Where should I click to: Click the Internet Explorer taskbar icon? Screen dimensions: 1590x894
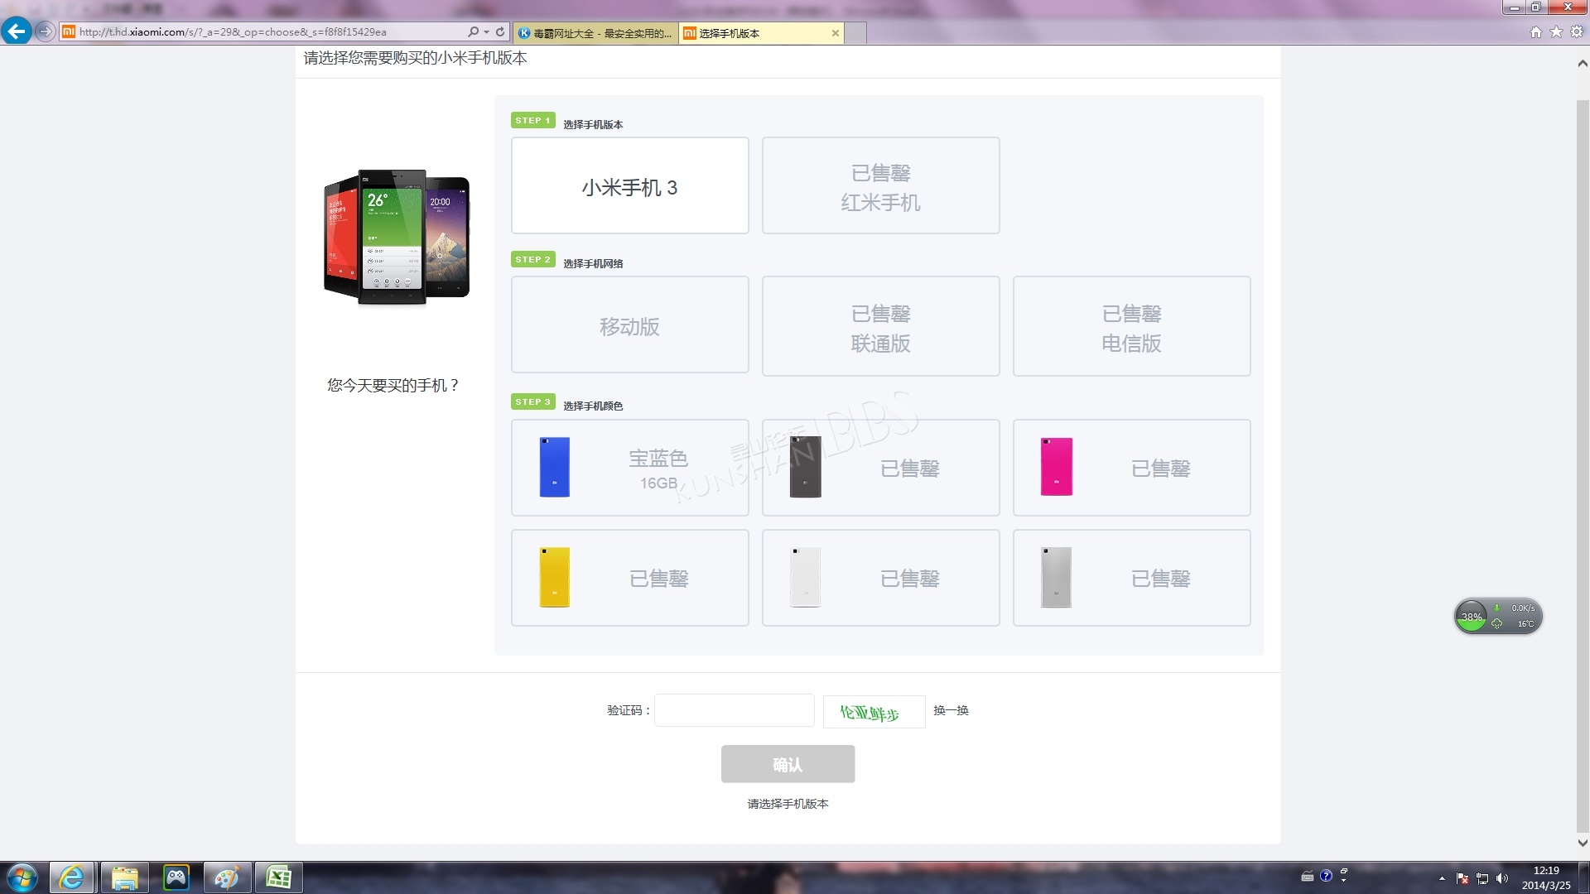71,877
